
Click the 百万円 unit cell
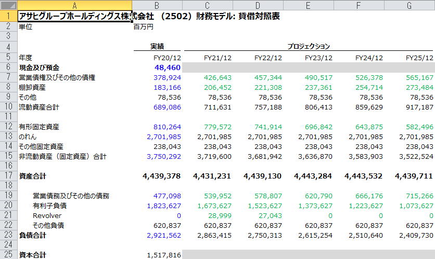[x=144, y=27]
